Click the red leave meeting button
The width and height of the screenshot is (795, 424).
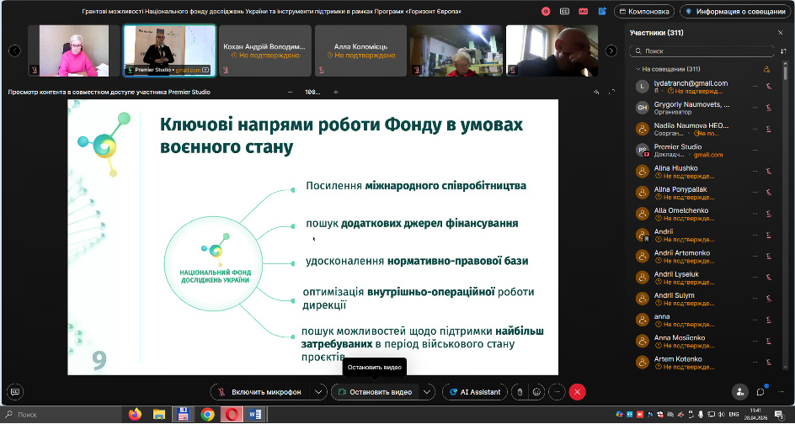click(x=577, y=391)
